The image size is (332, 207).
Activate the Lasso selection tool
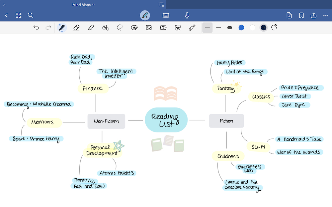(x=120, y=28)
